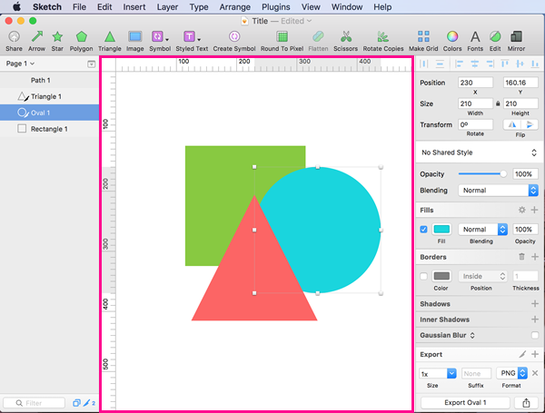Click the layer Filter search field
The height and width of the screenshot is (413, 545).
pos(35,403)
